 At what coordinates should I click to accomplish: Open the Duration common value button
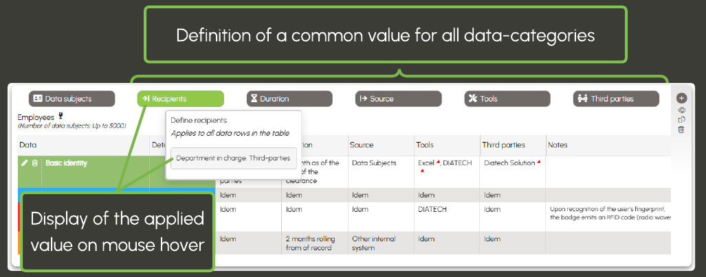pyautogui.click(x=289, y=99)
